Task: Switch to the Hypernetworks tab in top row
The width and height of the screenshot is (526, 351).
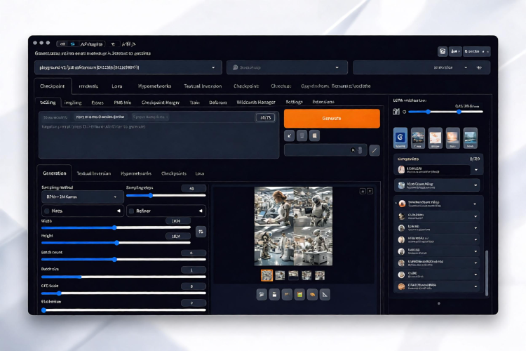Action: pyautogui.click(x=155, y=86)
